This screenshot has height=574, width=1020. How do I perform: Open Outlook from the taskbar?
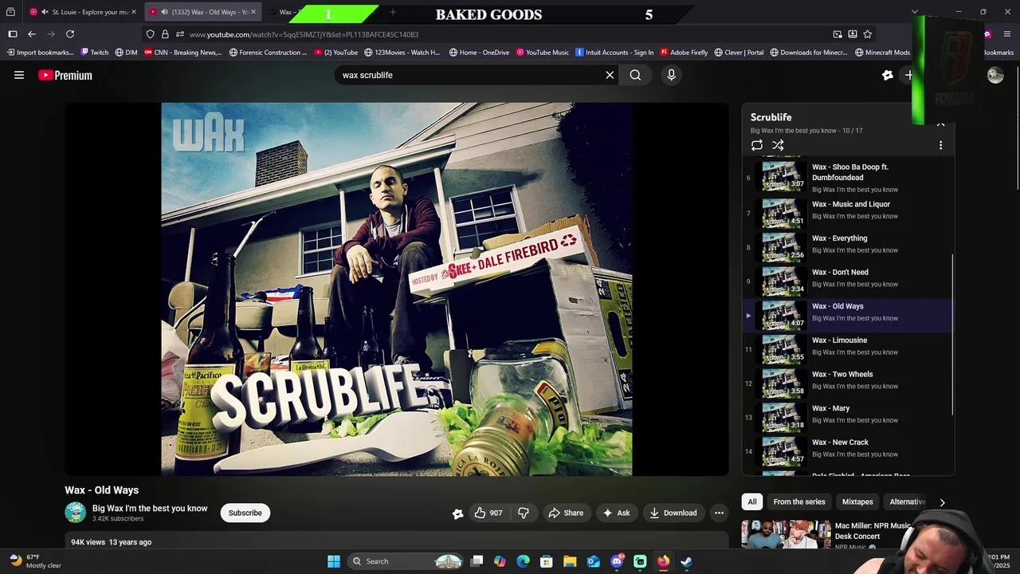[x=594, y=561]
